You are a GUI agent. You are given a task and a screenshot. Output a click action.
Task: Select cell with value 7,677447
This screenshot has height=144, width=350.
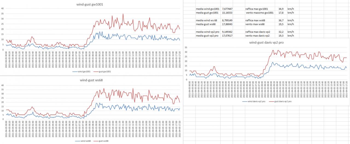pyautogui.click(x=227, y=9)
